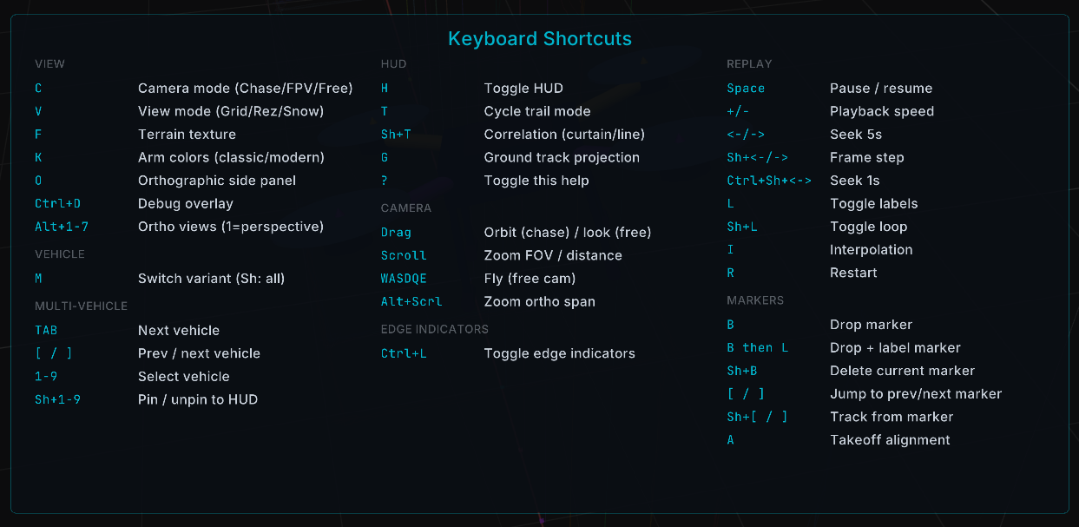Viewport: 1079px width, 527px height.
Task: Select the Sh+T correlation key label
Action: (x=396, y=135)
